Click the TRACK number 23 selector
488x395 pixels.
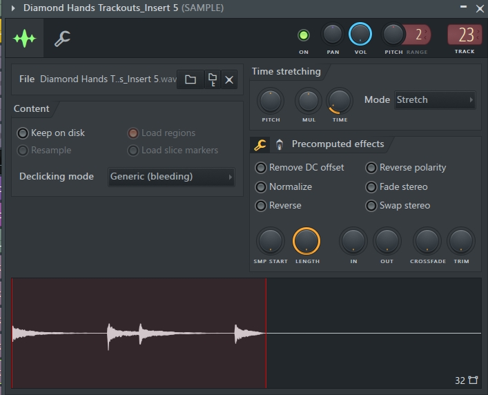[x=465, y=35]
